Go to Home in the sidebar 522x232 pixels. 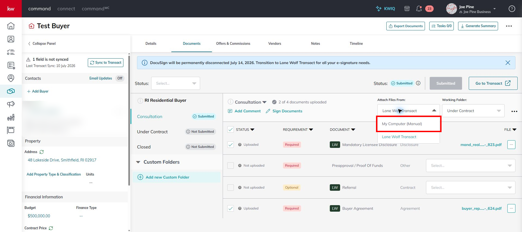click(11, 26)
